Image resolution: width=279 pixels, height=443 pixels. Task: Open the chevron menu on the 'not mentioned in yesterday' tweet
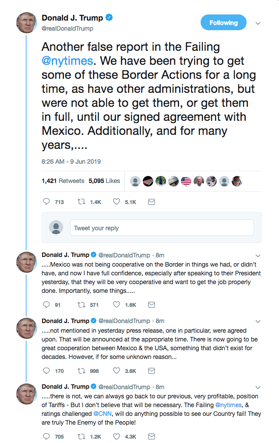tap(258, 321)
